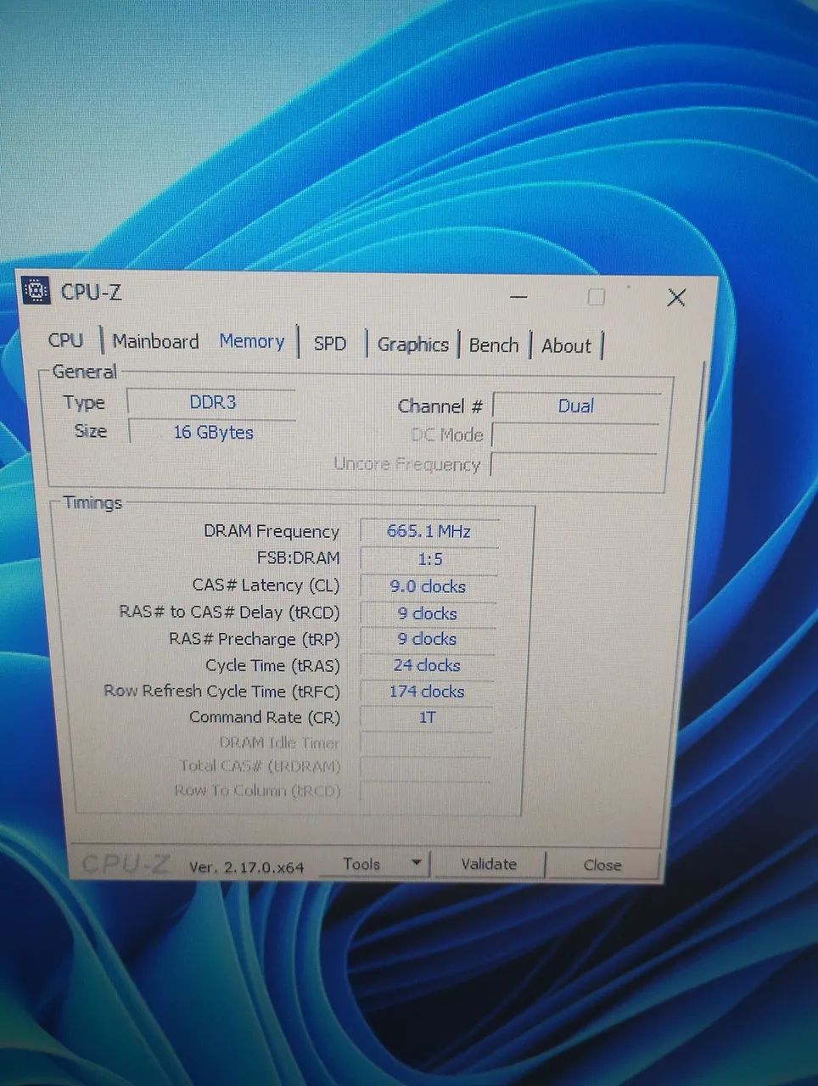
Task: Click the 16 GBytes size field
Action: point(213,432)
